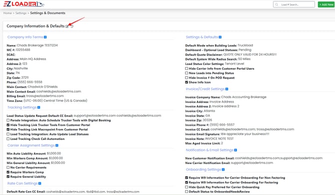Screen dimensions: 335x195
Task: Go to Home in the breadcrumb
Action: 7,13
